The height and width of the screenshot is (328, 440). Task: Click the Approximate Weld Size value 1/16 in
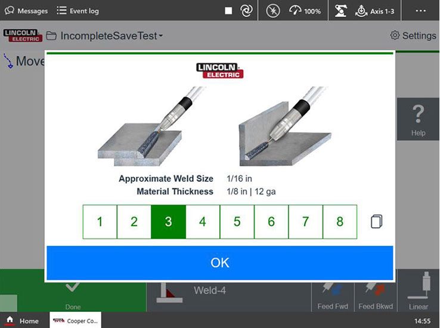[239, 178]
